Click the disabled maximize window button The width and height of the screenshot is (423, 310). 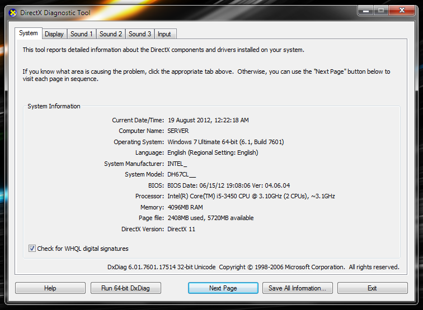pos(381,11)
